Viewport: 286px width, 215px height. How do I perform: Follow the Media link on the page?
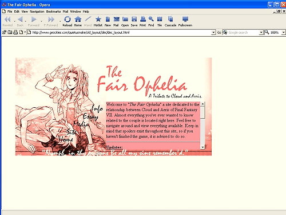[81, 124]
